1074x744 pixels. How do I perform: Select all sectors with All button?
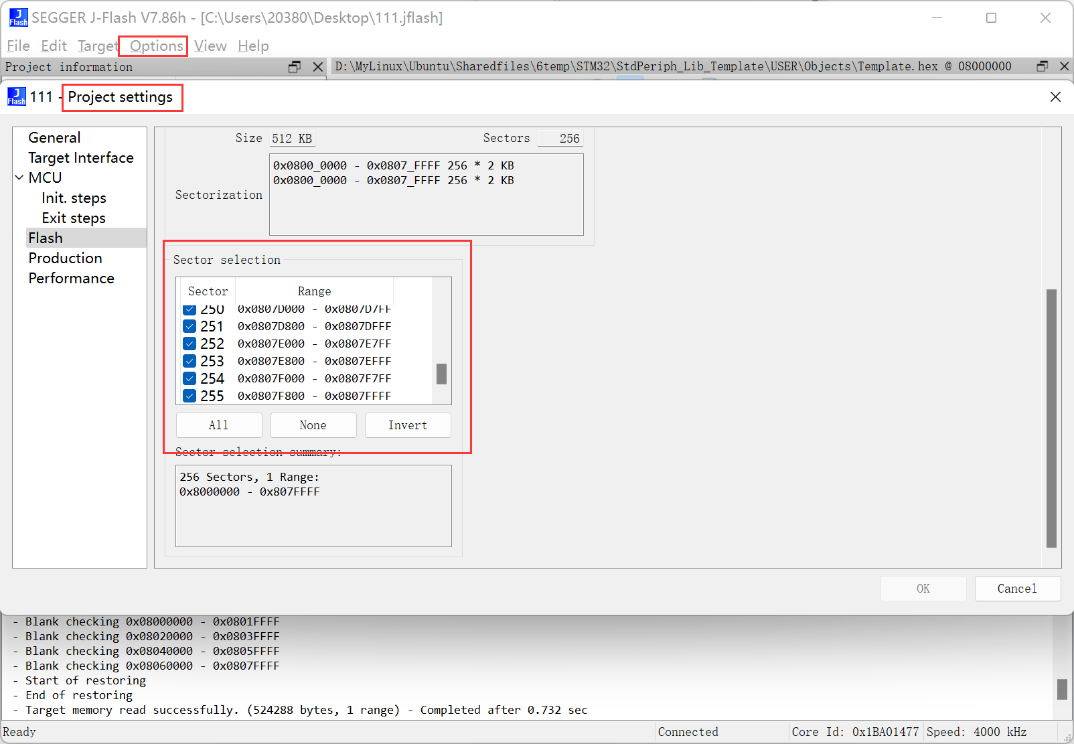pyautogui.click(x=219, y=425)
